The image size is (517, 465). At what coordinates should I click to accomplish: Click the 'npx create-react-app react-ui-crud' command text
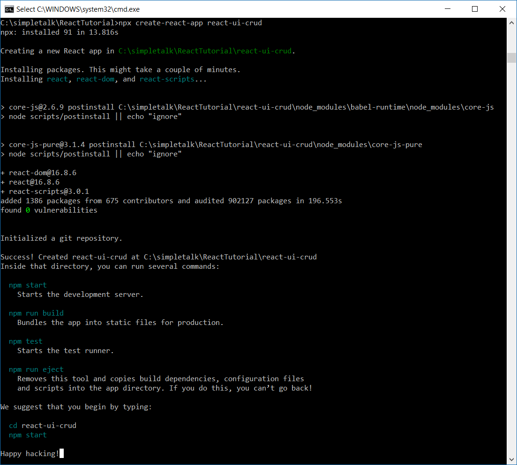coord(190,23)
